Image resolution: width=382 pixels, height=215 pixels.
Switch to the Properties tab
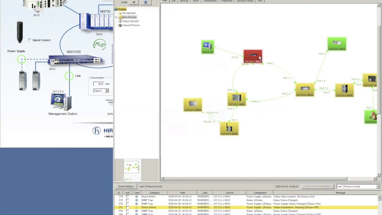227,1
